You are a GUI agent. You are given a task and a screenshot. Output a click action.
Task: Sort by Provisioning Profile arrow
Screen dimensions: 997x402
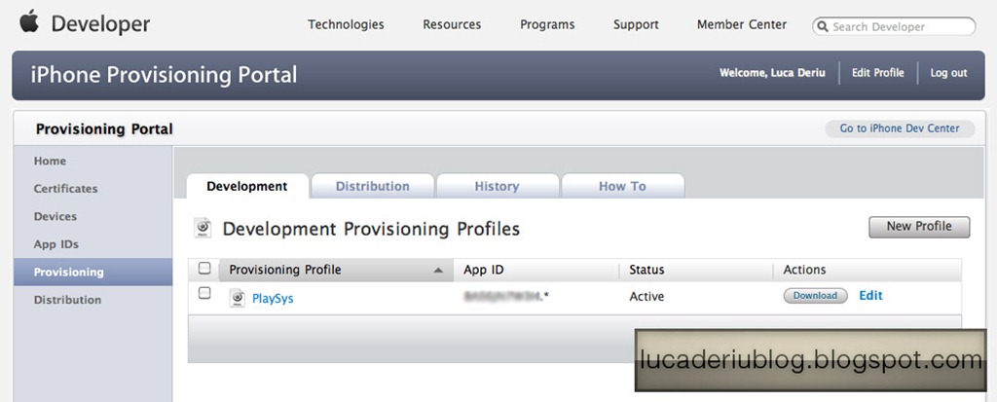pyautogui.click(x=438, y=271)
